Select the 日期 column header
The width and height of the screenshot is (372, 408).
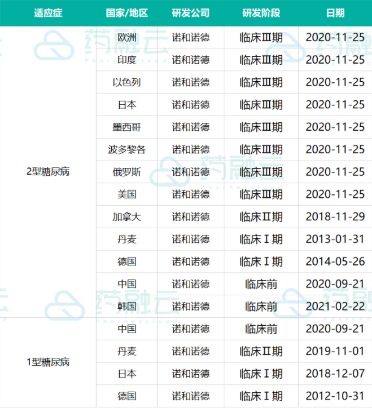tap(335, 13)
